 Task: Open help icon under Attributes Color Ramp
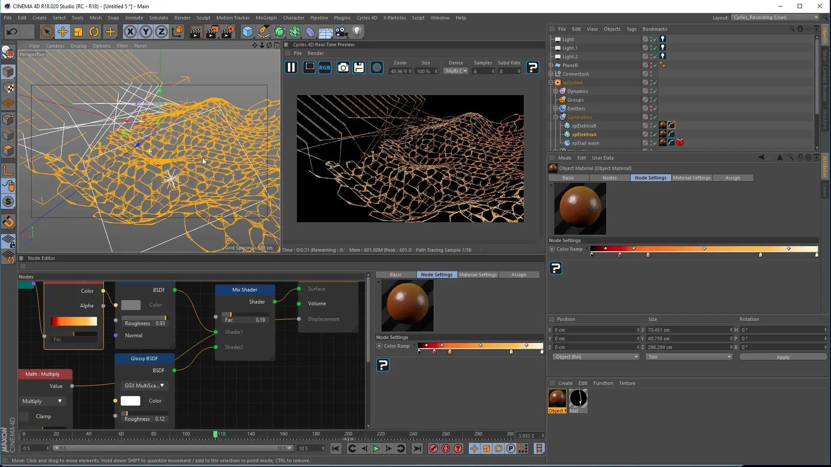pyautogui.click(x=556, y=268)
